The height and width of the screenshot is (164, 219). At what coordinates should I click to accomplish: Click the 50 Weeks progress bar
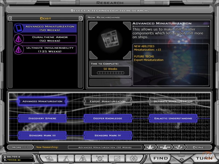[110, 72]
